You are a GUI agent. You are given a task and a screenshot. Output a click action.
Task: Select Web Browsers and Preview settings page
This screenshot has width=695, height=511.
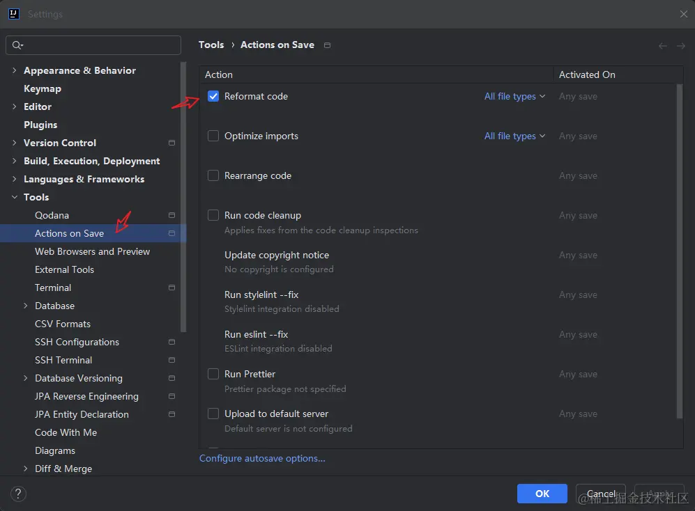pyautogui.click(x=92, y=251)
